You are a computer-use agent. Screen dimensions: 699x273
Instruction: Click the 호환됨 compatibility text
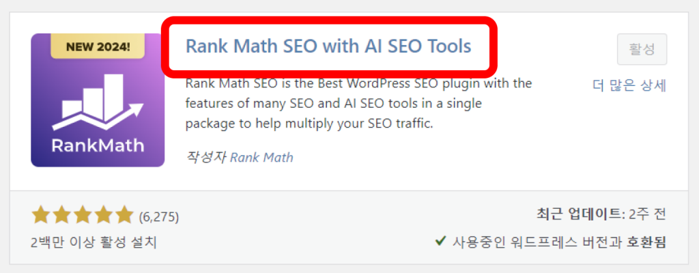click(646, 242)
